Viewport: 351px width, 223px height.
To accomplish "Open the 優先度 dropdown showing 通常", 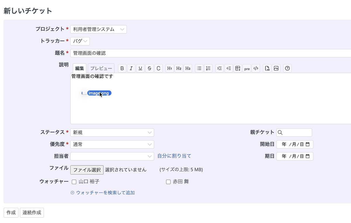I will [112, 144].
